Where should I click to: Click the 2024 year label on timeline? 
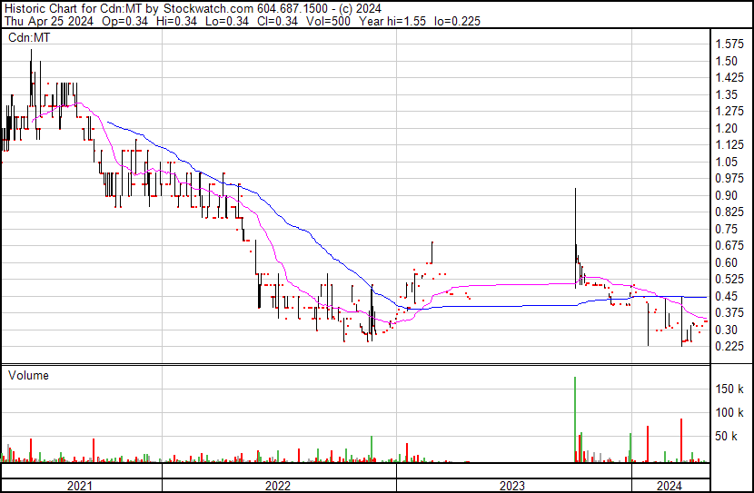pyautogui.click(x=670, y=486)
